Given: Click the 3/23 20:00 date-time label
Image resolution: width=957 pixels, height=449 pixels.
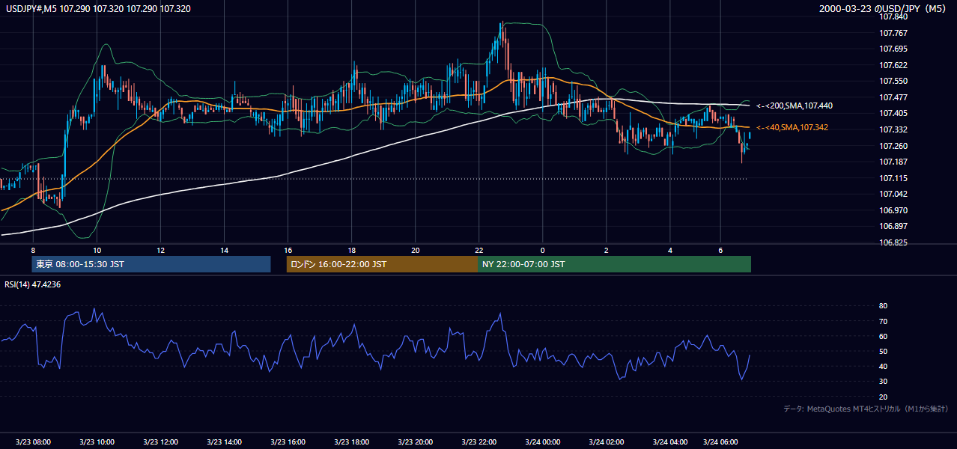Looking at the screenshot, I should 416,442.
